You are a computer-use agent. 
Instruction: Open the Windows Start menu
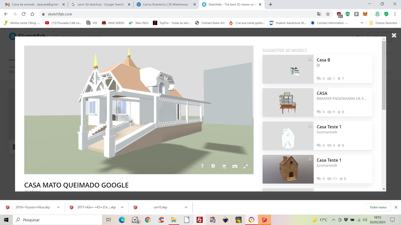6,220
